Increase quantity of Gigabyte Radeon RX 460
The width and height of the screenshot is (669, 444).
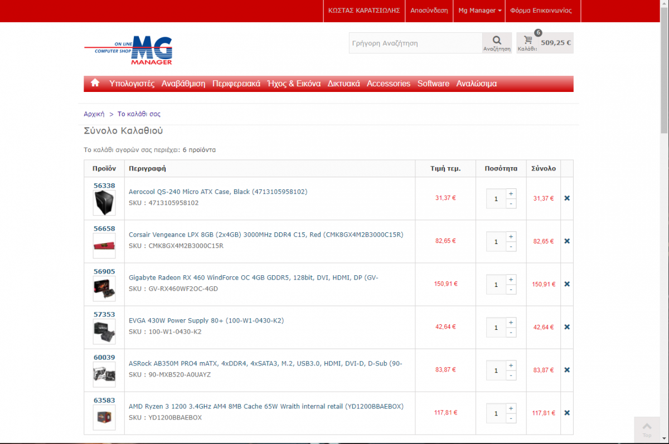(511, 279)
